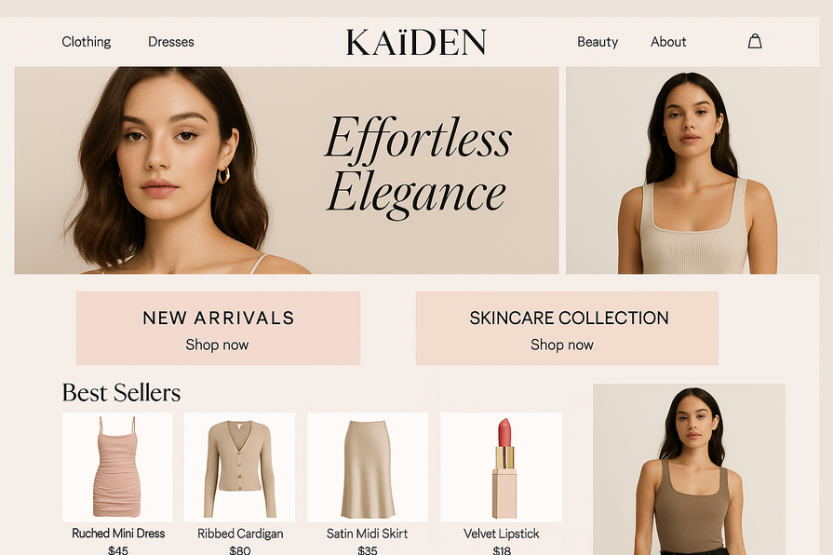833x555 pixels.
Task: Follow Shop now under New Arrivals
Action: pos(217,345)
